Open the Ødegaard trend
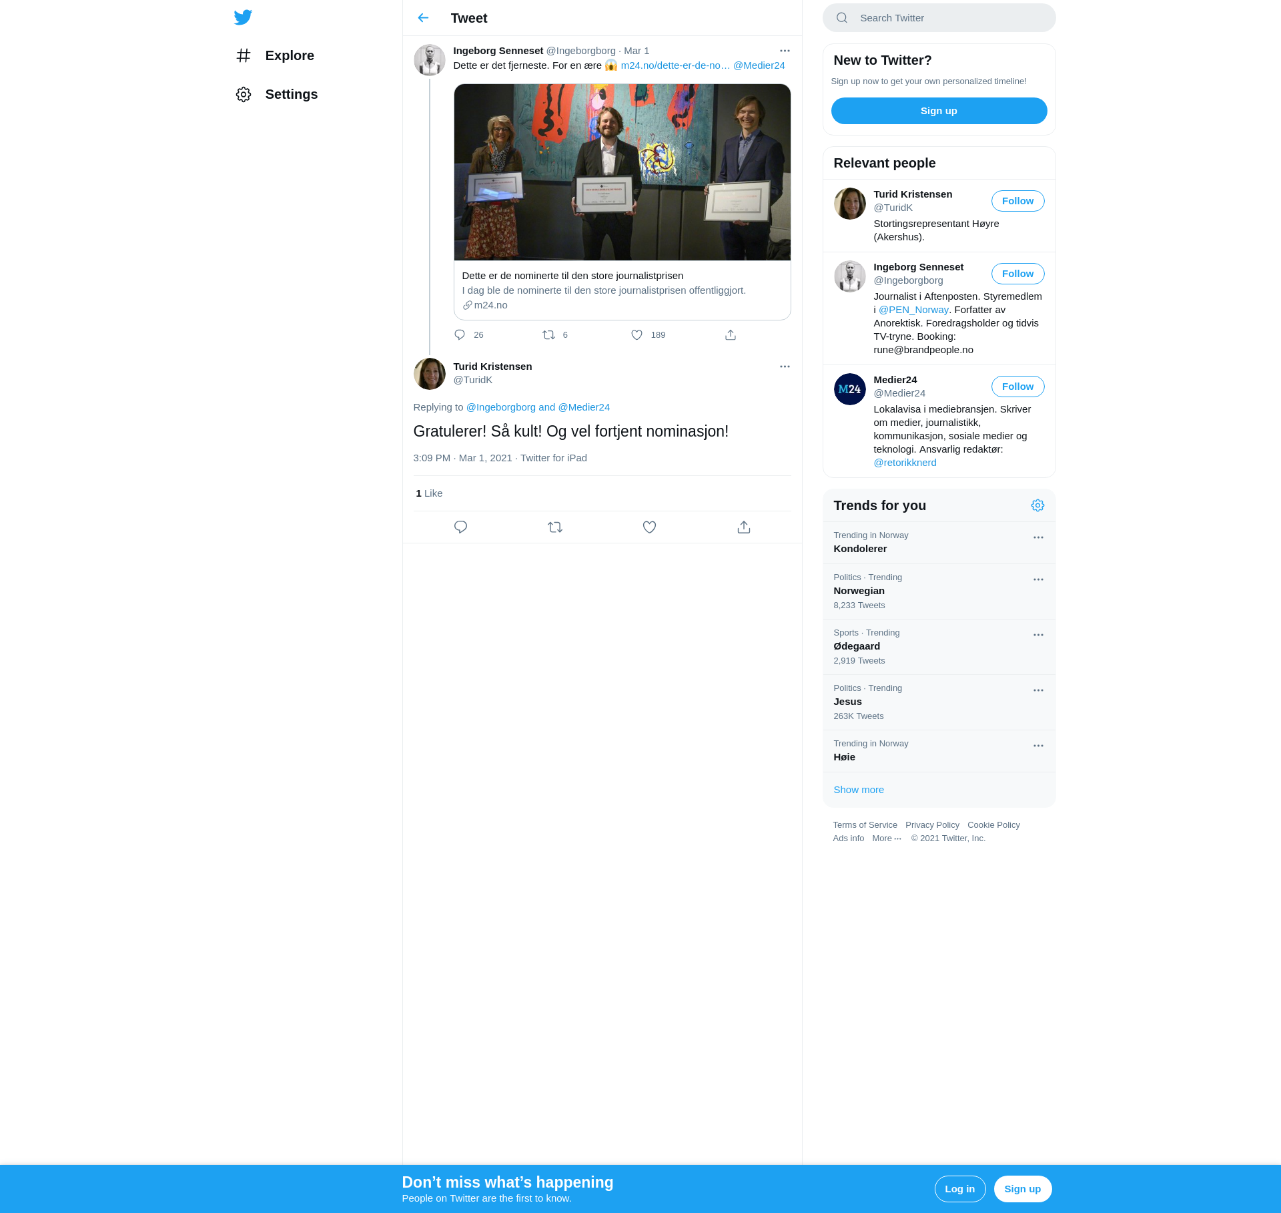 point(939,647)
